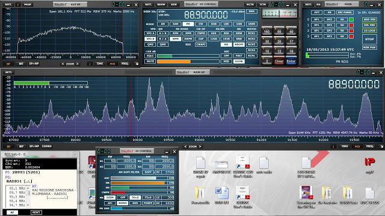Select LSB demodulation mode
Screen dimensions: 385x216
click(226, 24)
